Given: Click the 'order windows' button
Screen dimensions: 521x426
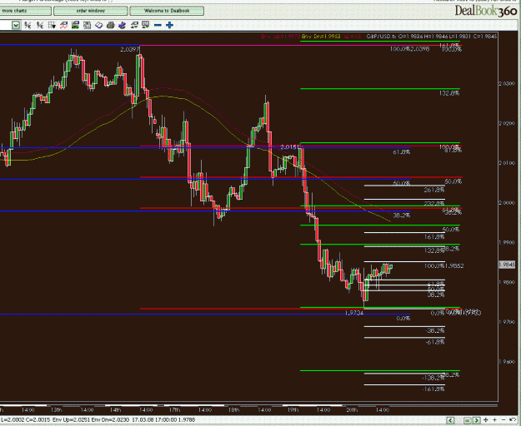Looking at the screenshot, I should 90,11.
